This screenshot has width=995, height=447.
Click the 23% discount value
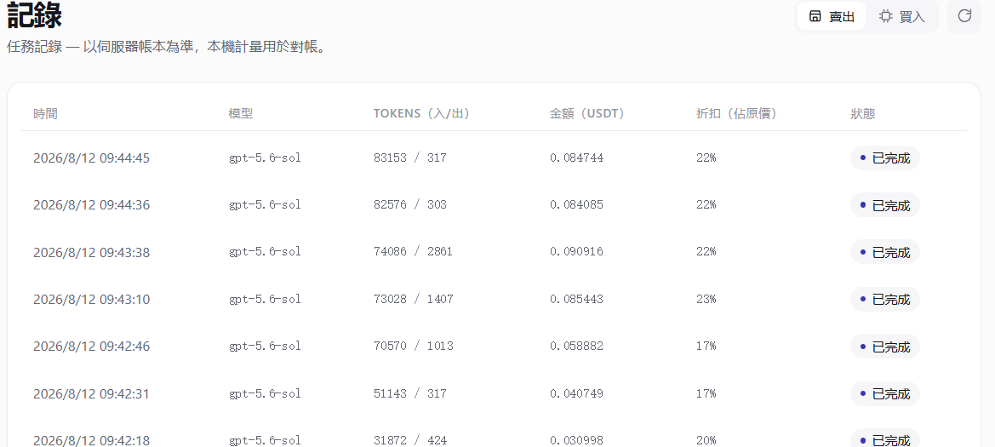706,299
